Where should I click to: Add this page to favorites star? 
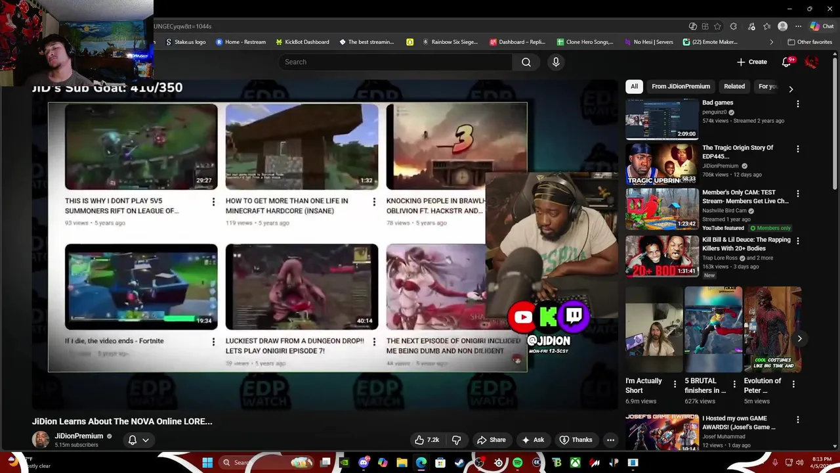click(x=717, y=26)
